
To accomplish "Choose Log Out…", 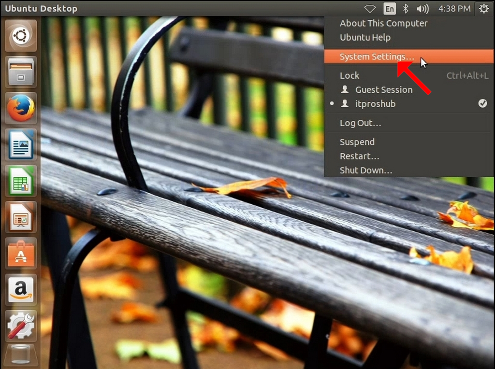I will (x=409, y=123).
